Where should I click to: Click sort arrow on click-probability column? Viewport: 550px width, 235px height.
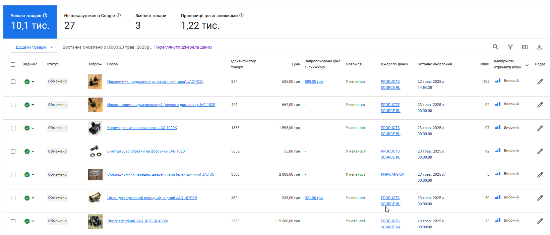point(527,64)
